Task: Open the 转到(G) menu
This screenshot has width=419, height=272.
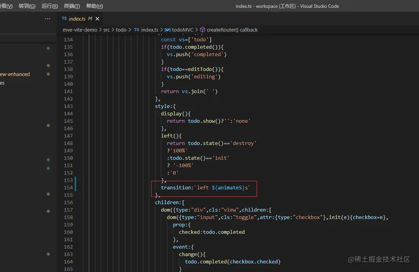Action: [x=27, y=6]
